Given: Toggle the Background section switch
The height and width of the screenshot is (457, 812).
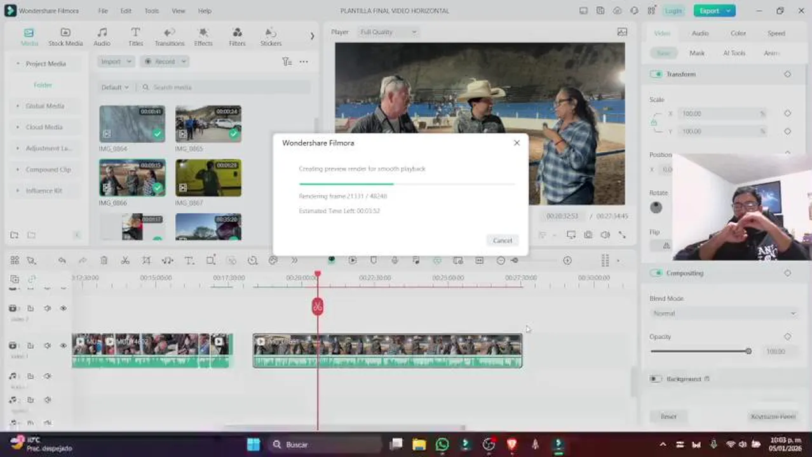Looking at the screenshot, I should point(656,379).
